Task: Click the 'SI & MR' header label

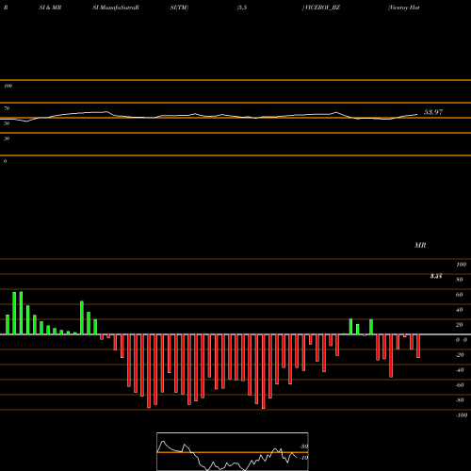Action: pos(50,8)
